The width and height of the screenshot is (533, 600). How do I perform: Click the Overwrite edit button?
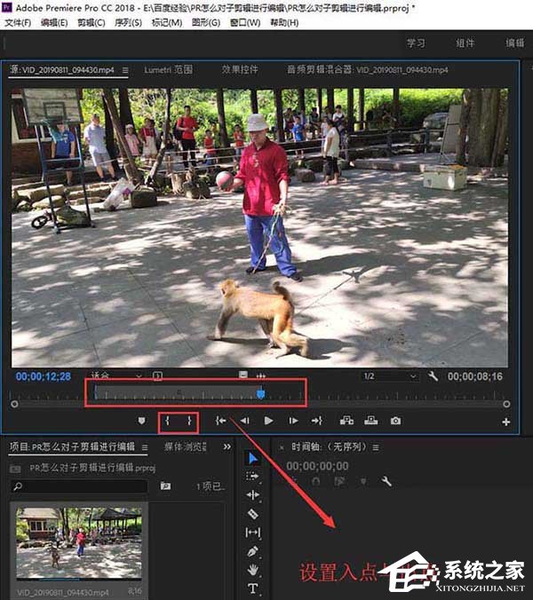point(370,421)
